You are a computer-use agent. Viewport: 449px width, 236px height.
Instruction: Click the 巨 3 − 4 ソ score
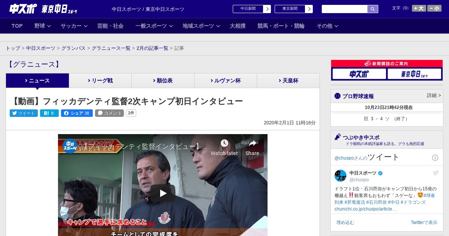point(387,119)
